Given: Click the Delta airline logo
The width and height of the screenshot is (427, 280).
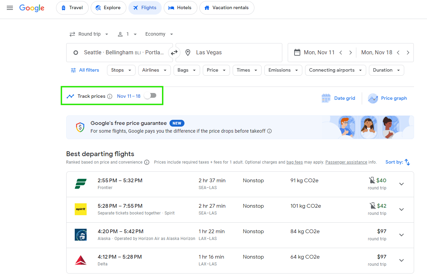Looking at the screenshot, I should point(81,260).
